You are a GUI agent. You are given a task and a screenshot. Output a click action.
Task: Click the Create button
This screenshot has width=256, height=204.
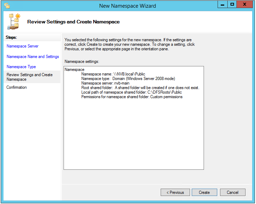[x=204, y=192]
